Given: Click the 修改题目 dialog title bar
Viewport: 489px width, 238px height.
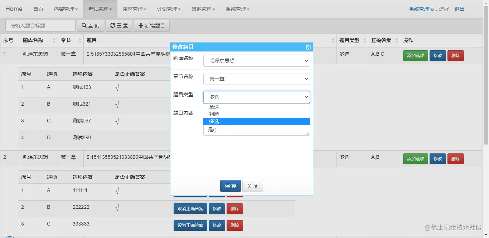Looking at the screenshot, I should (x=242, y=47).
